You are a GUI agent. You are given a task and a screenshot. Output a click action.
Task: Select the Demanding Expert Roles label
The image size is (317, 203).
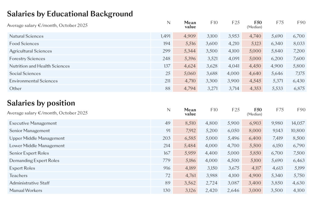coord(34,161)
